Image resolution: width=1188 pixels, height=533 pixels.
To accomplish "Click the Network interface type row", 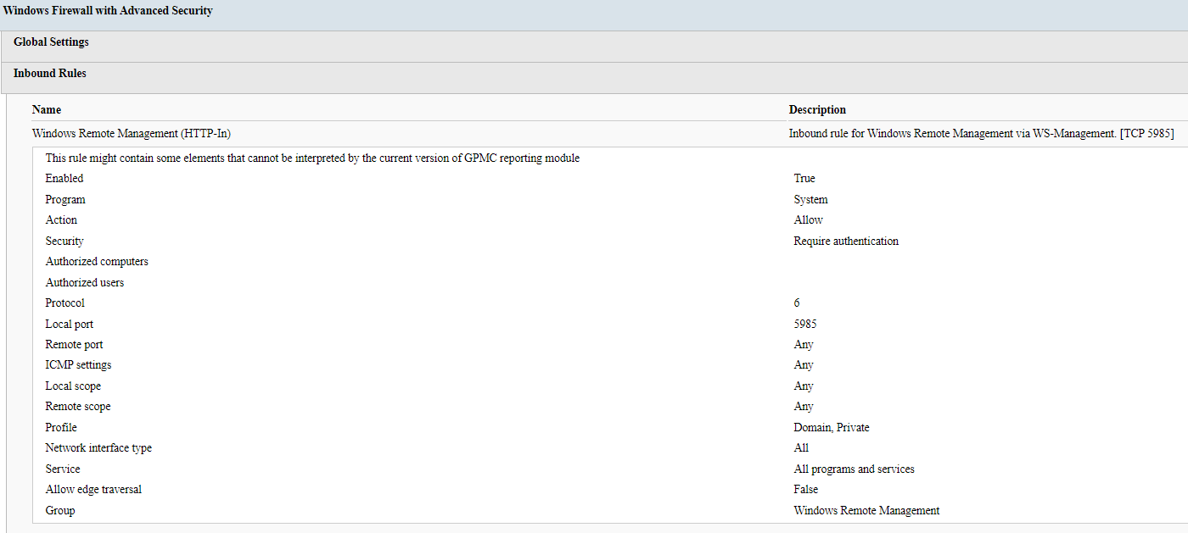I will [98, 447].
